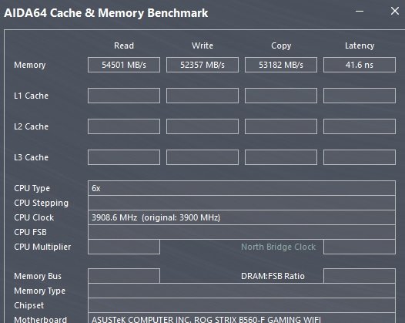Click the Memory Read value 54501 MB/s
This screenshot has width=405, height=323.
pyautogui.click(x=124, y=65)
